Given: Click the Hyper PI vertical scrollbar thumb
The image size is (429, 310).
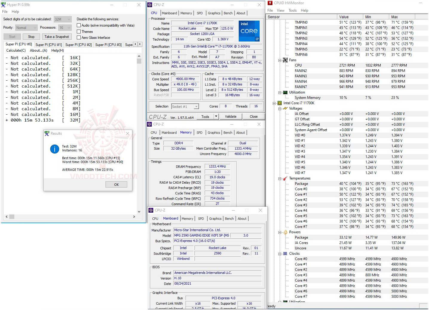Looking at the screenshot, I should pyautogui.click(x=139, y=61).
